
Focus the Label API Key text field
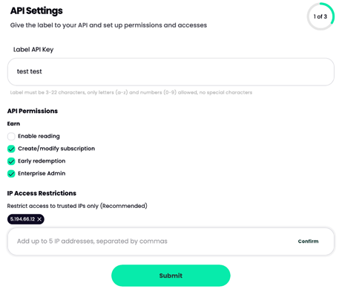click(171, 72)
